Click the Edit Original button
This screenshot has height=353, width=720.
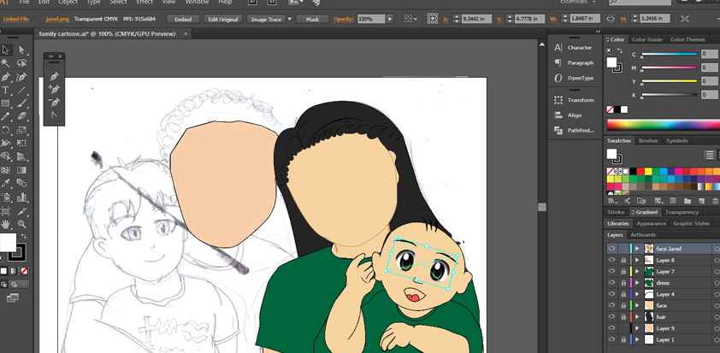222,19
